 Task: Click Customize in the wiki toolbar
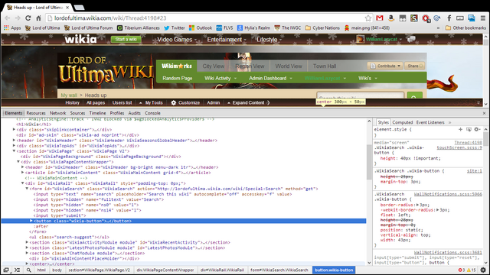click(185, 102)
